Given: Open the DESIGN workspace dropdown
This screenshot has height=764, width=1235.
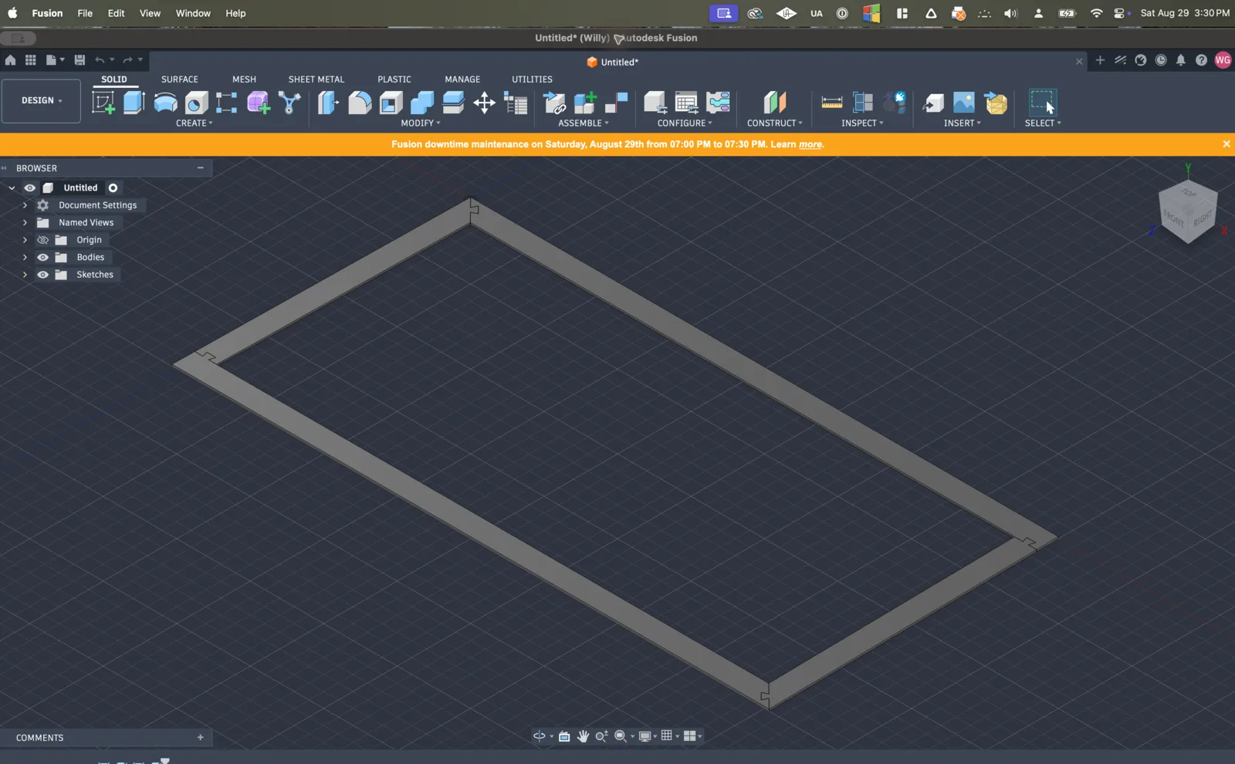Looking at the screenshot, I should [41, 100].
